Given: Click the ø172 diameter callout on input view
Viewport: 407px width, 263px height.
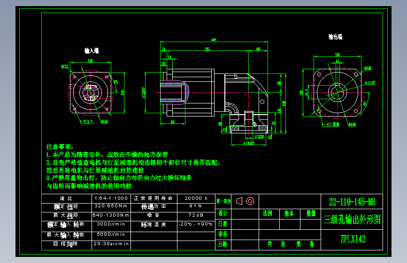Looking at the screenshot, I should coord(65,66).
